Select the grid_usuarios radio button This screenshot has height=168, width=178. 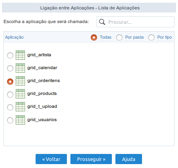coord(10,120)
